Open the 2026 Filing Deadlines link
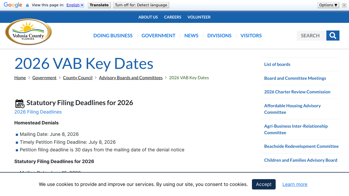This screenshot has height=196, width=349. (38, 112)
